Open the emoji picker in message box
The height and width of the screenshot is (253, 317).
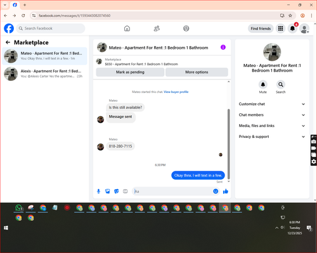tap(216, 191)
